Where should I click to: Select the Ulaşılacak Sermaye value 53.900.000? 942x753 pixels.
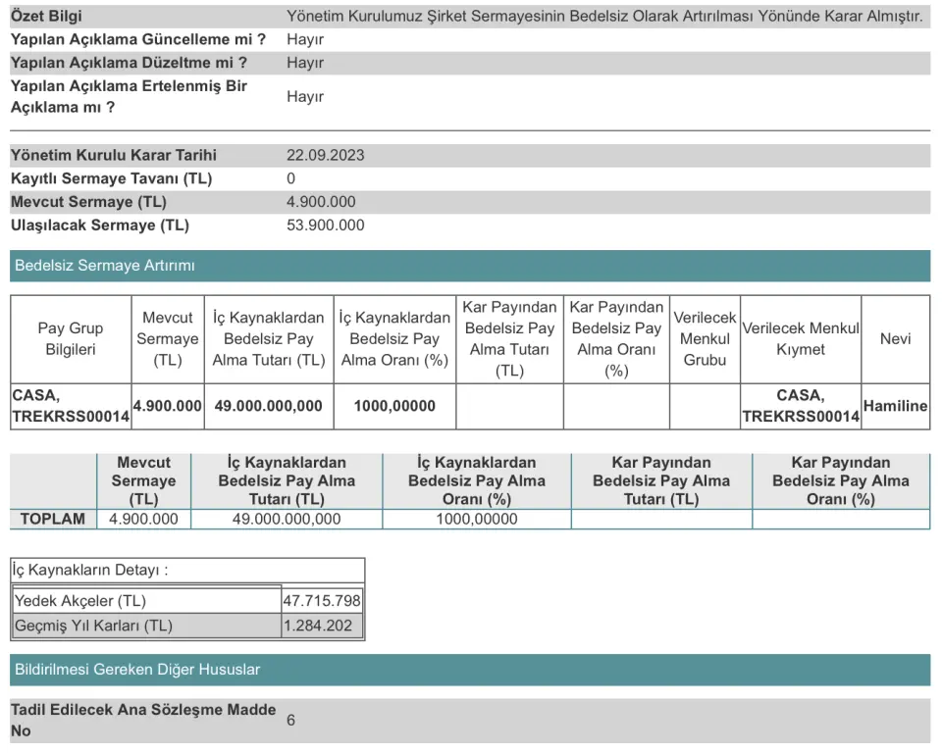point(325,226)
